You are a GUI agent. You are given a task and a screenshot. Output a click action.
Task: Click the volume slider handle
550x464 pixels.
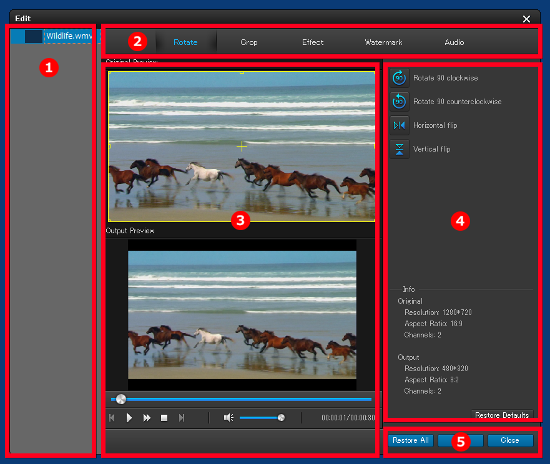(281, 418)
